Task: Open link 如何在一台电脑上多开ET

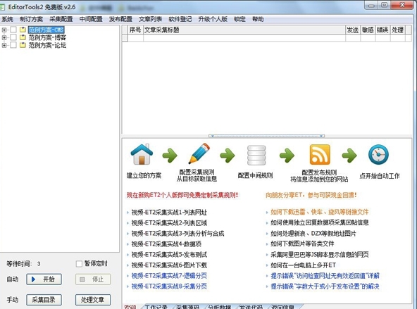Action: (x=303, y=265)
